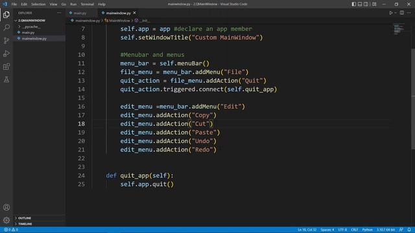Open the View menu
The height and width of the screenshot is (233, 415).
(x=53, y=5)
